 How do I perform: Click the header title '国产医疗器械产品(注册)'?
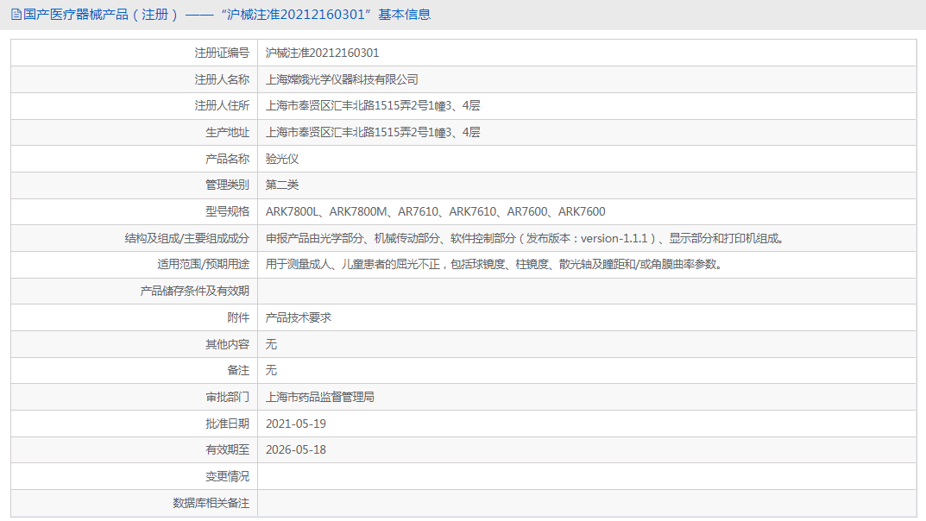(x=100, y=15)
